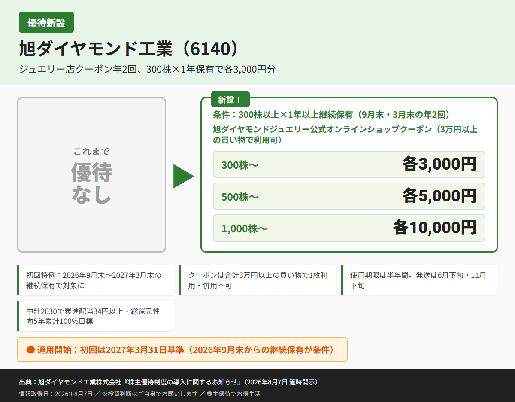Select the 条件：300株以上×1年以上継続保有 line
Image resolution: width=515 pixels, height=402 pixels.
coord(331,115)
